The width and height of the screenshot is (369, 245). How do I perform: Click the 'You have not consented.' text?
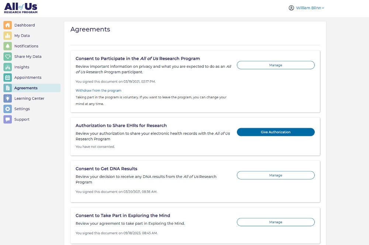click(95, 147)
